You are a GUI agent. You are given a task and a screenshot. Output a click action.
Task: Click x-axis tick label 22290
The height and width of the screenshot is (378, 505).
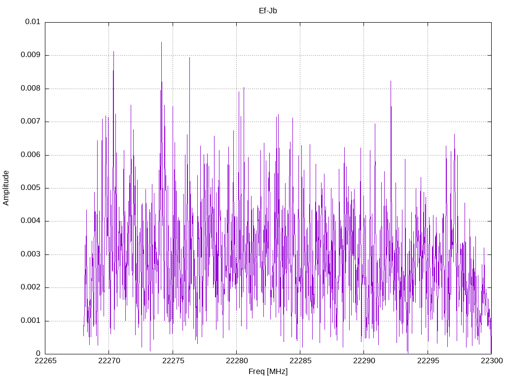(x=364, y=361)
